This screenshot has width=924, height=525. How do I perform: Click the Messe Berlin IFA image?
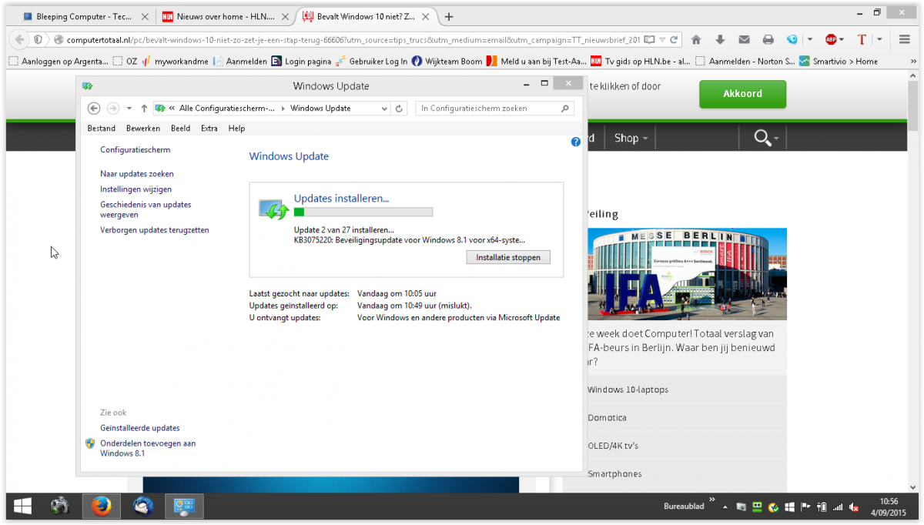tap(687, 274)
